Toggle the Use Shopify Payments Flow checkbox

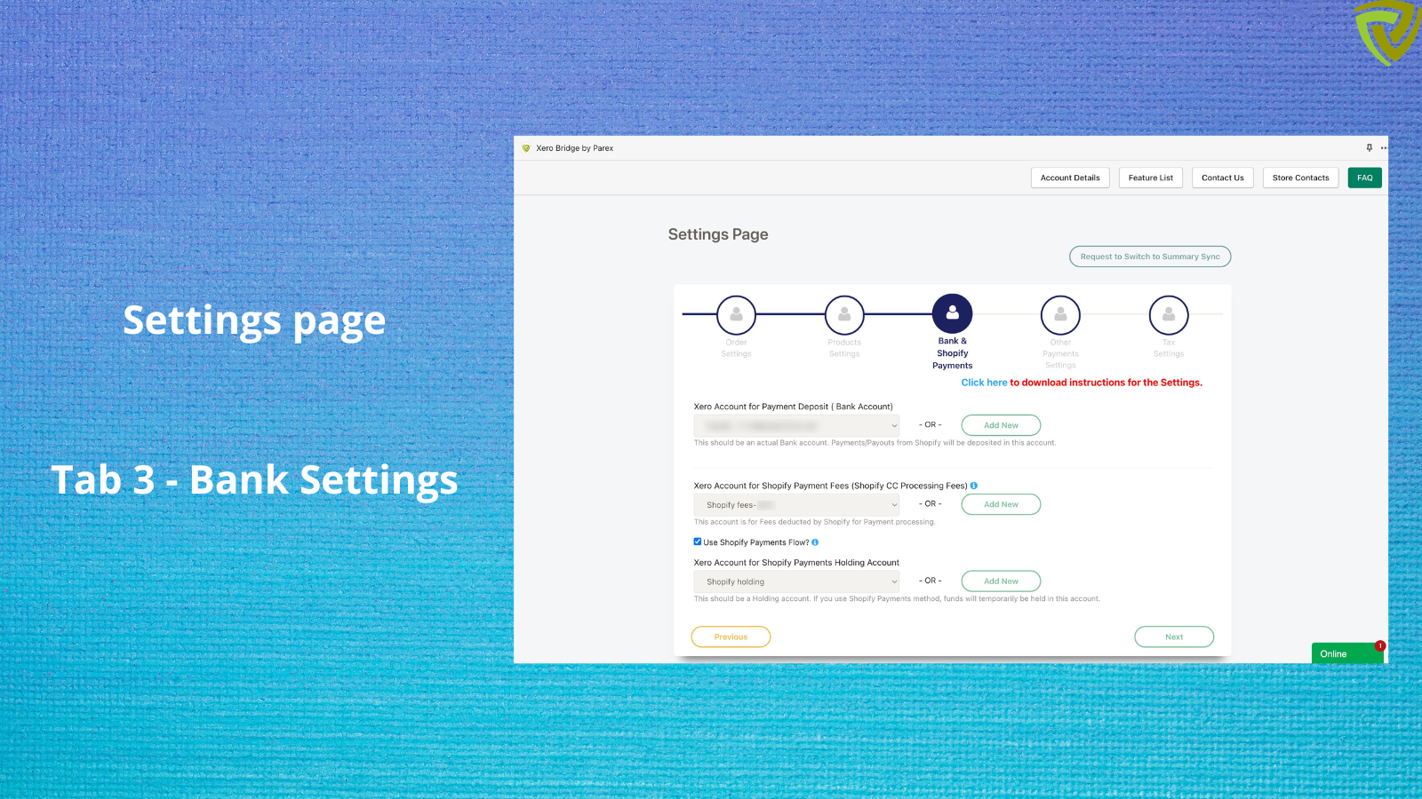click(698, 542)
